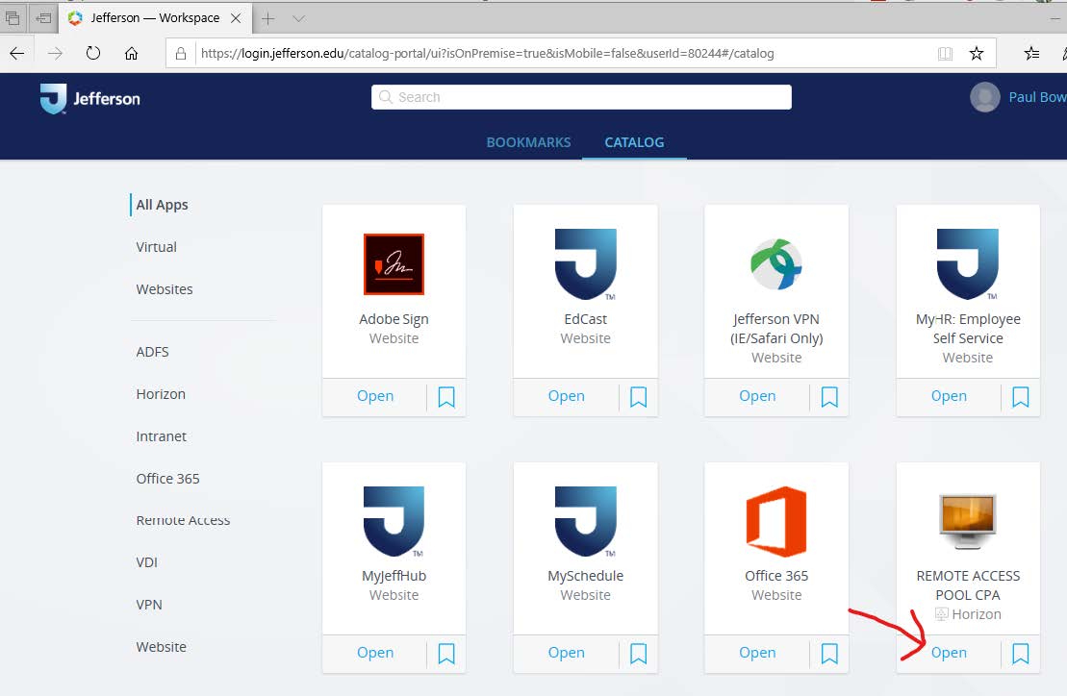This screenshot has height=696, width=1067.
Task: Filter by ADFS category
Action: pyautogui.click(x=152, y=352)
